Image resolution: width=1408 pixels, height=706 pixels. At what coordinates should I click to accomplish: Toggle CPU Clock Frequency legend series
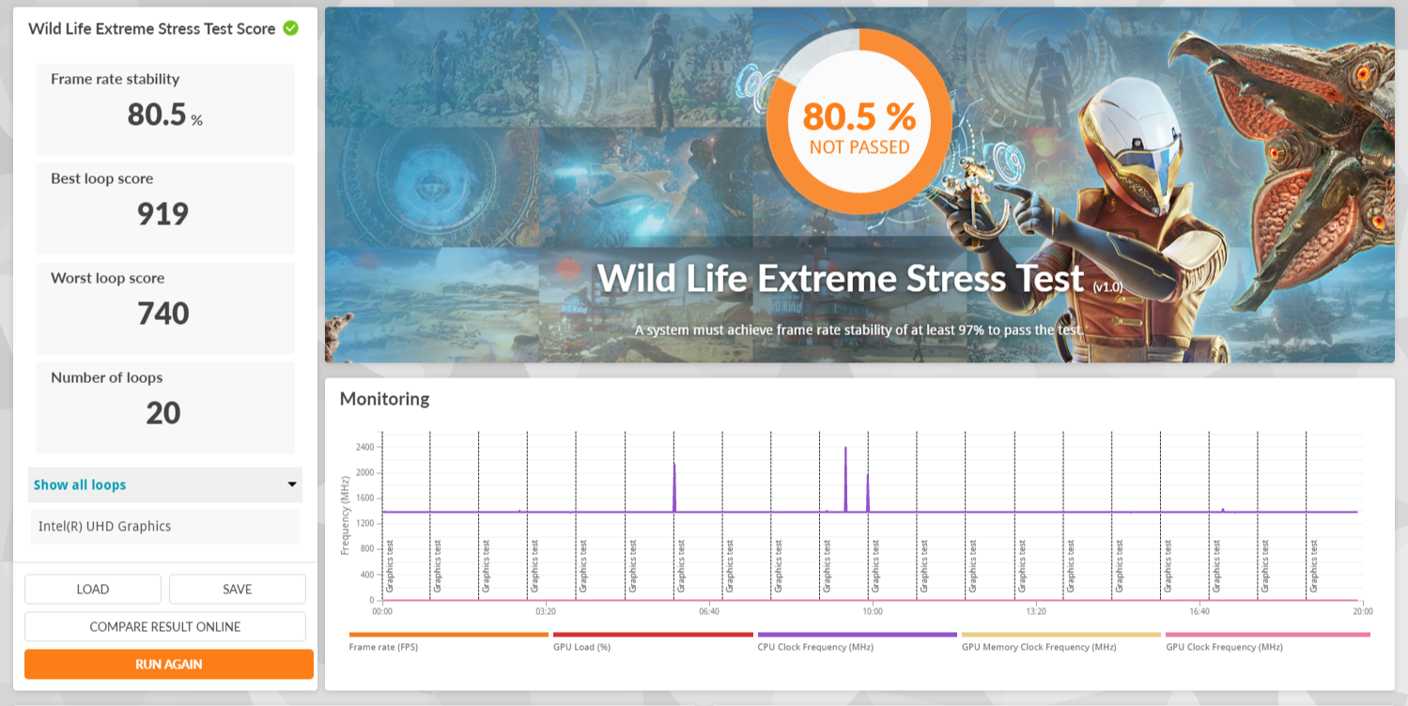857,642
